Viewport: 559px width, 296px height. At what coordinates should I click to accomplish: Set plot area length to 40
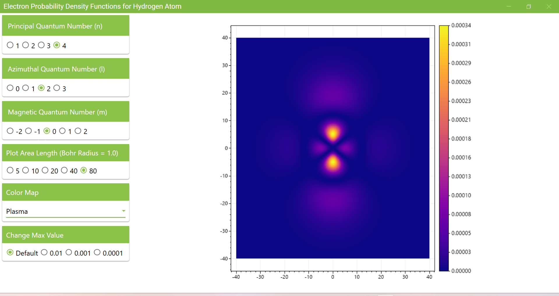64,170
